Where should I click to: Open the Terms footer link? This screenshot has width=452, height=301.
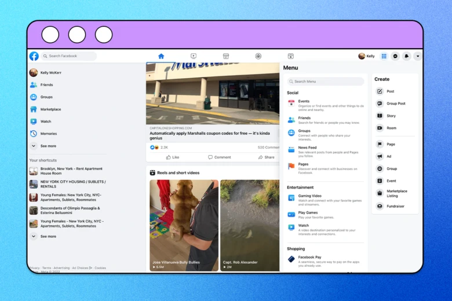click(x=46, y=268)
